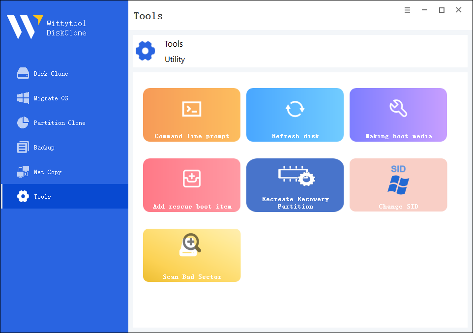
Task: Click the Making boot media label
Action: 398,136
